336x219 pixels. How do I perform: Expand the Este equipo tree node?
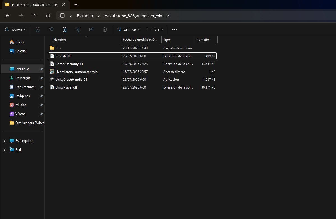4,141
